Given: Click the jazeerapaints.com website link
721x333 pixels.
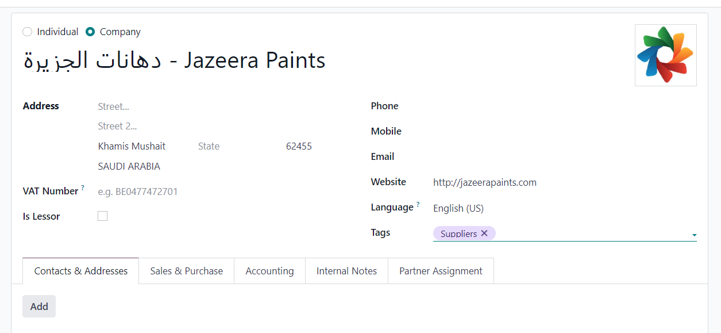Looking at the screenshot, I should coord(485,182).
